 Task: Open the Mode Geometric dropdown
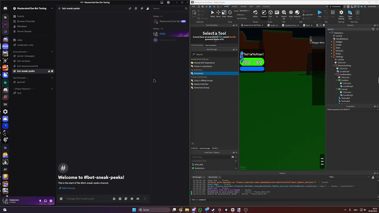click(245, 11)
